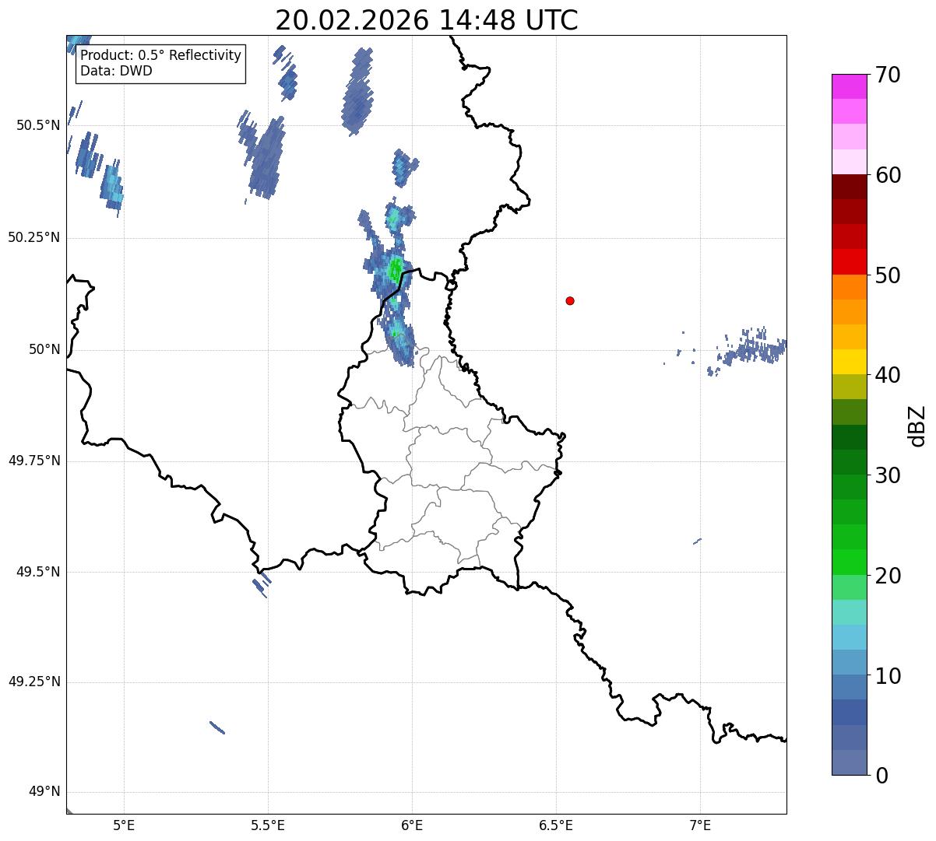Click the 40 tick label on colorbar

pos(888,376)
